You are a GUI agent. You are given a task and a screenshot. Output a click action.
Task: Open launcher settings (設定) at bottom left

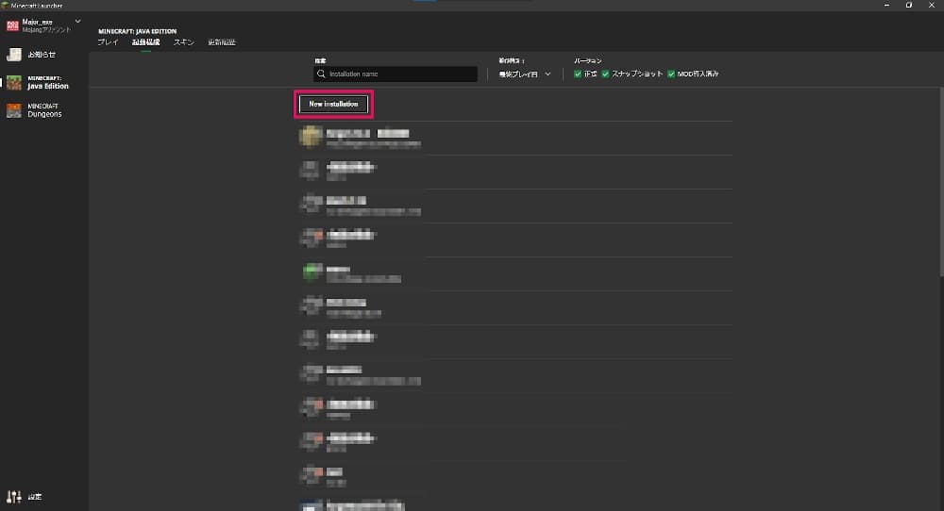[25, 497]
